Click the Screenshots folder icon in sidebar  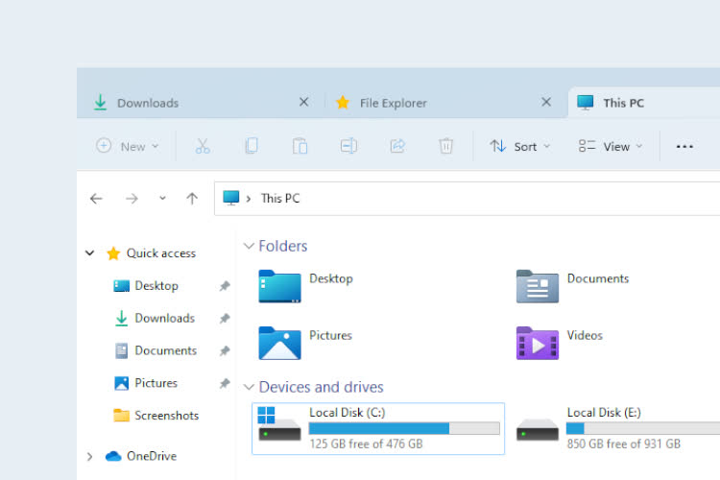(121, 416)
